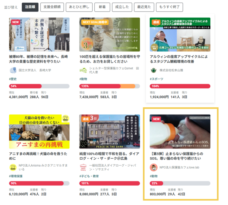Open the アルウィンの座席アップサイクル project title
Image resolution: width=228 pixels, height=205 pixels.
click(180, 59)
